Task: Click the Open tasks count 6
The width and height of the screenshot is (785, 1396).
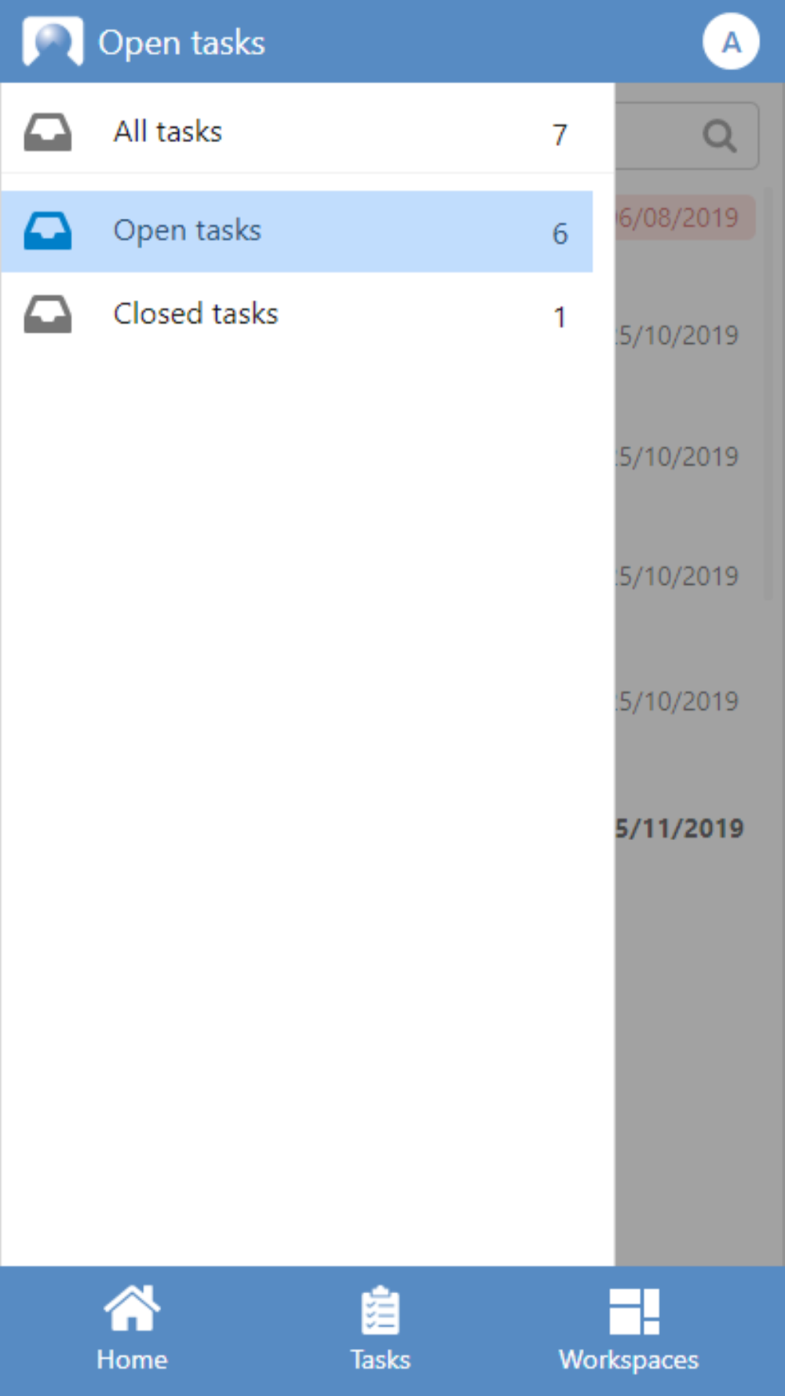Action: click(560, 233)
